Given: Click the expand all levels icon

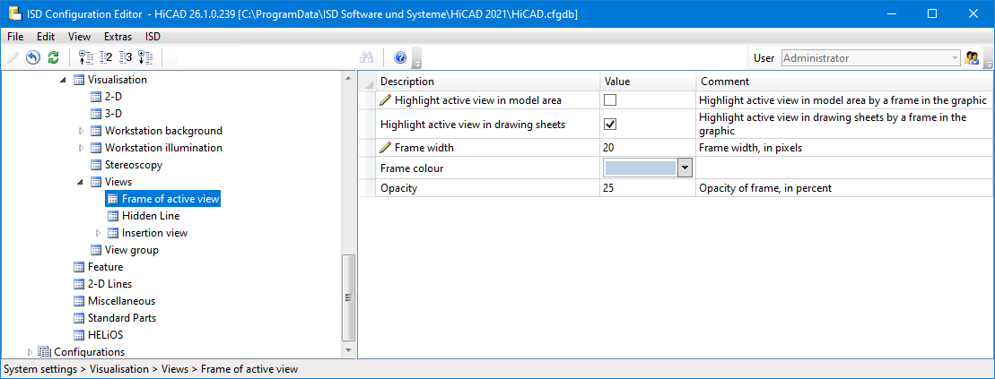Looking at the screenshot, I should point(145,57).
